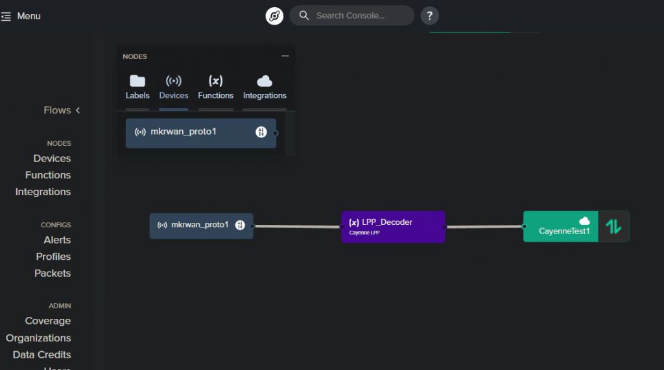Collapse the Flows sidebar chevron
The height and width of the screenshot is (370, 664).
(78, 111)
